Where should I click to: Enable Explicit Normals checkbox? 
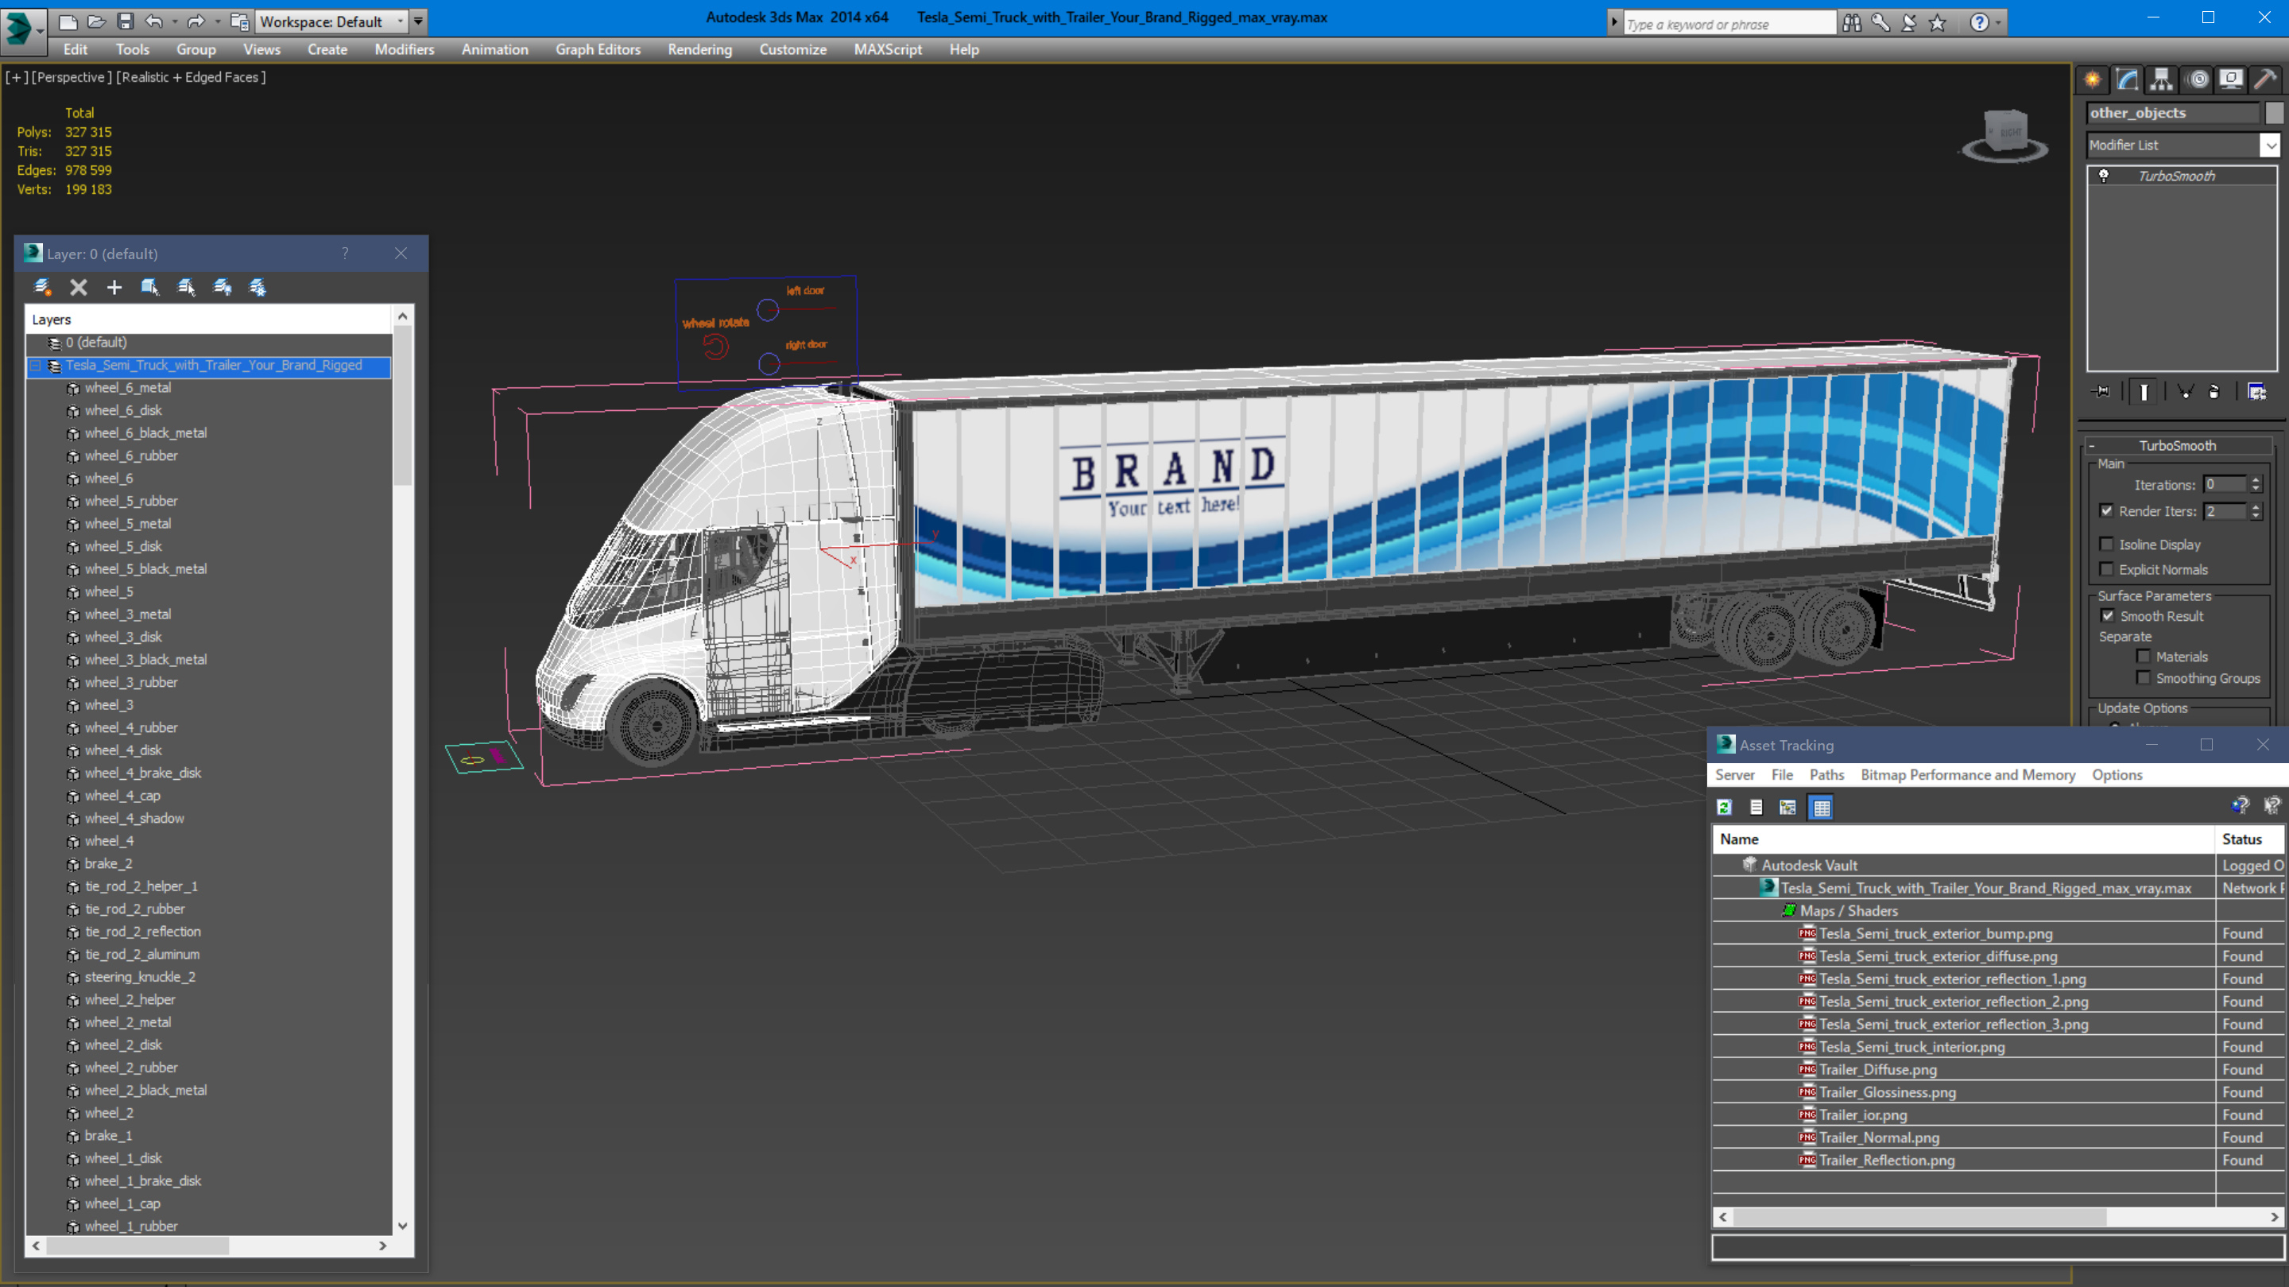click(2107, 569)
